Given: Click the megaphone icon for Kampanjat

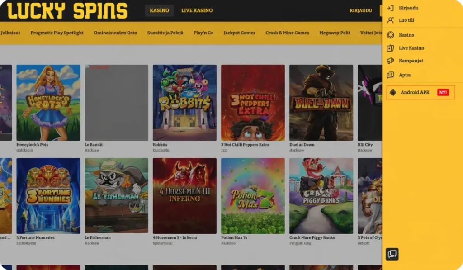Looking at the screenshot, I should click(390, 61).
